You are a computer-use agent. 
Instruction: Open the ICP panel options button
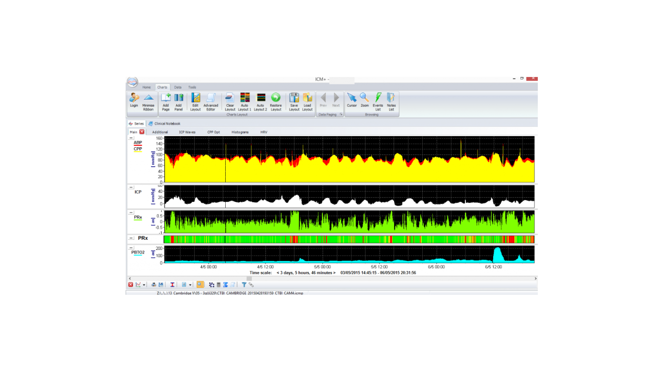point(131,187)
